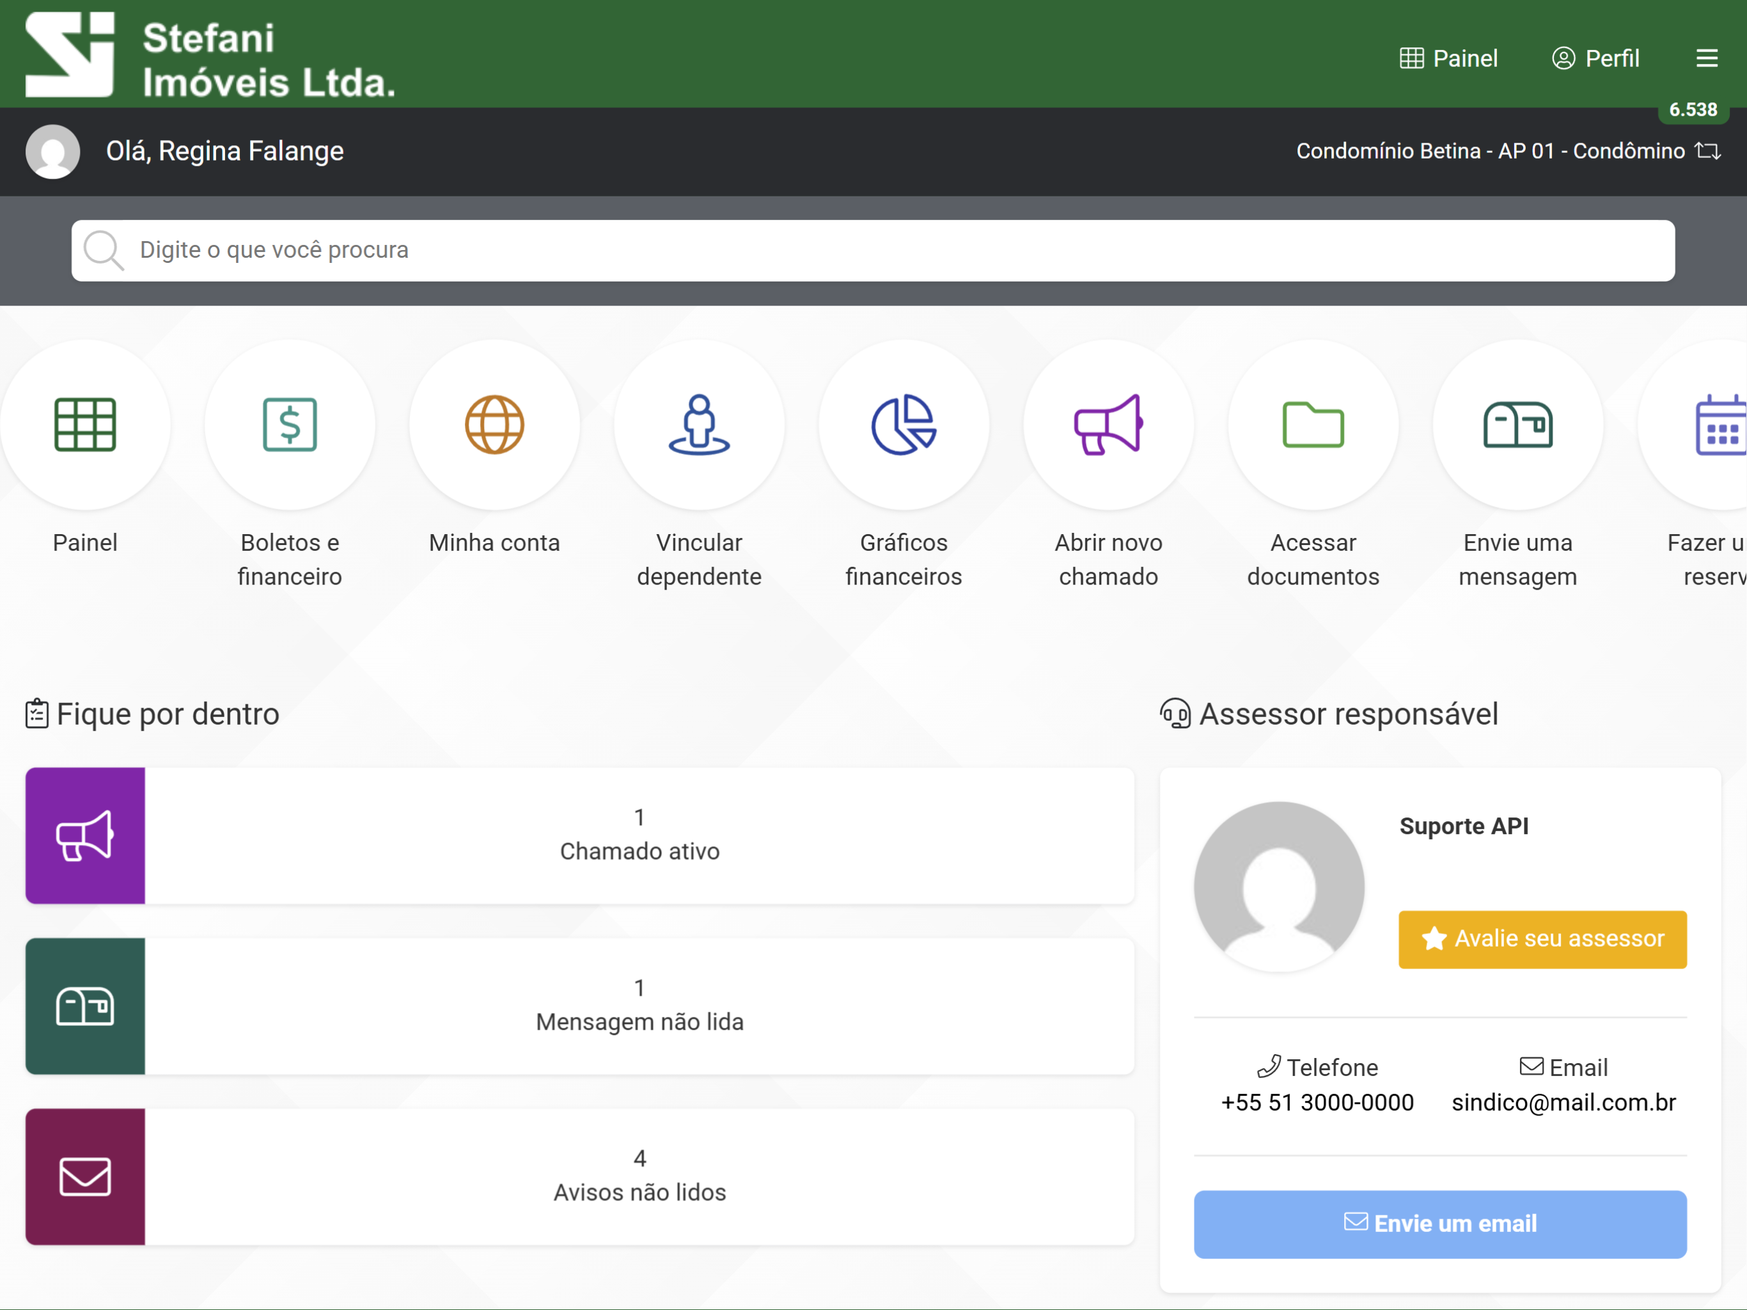Switch unit via Condomínio Betina selector
This screenshot has width=1747, height=1310.
[1508, 151]
